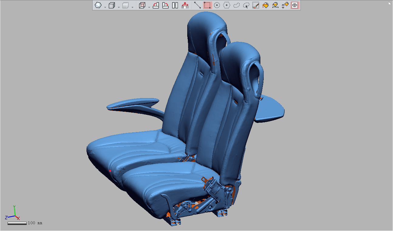393x231 pixels.
Task: Rotate view counterclockwise with red arrow icon
Action: click(156, 5)
